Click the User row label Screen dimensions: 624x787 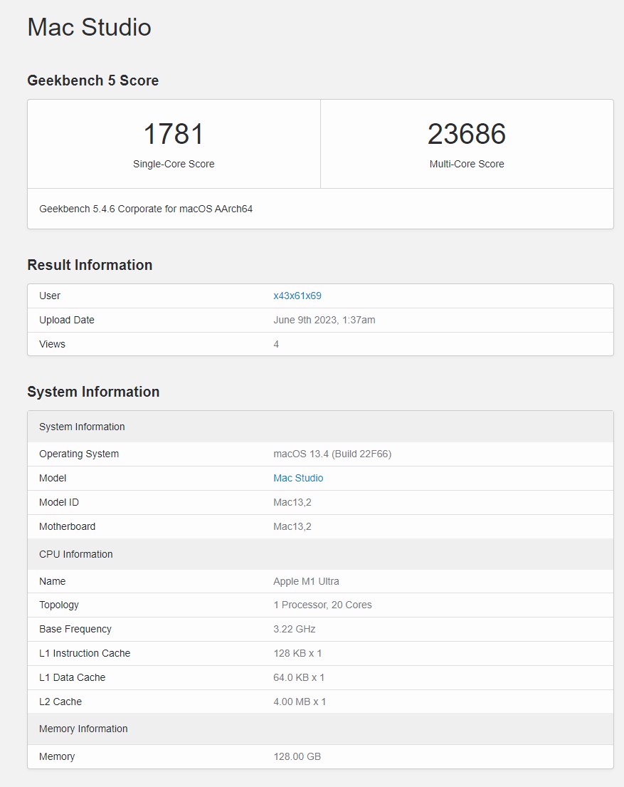coord(50,296)
